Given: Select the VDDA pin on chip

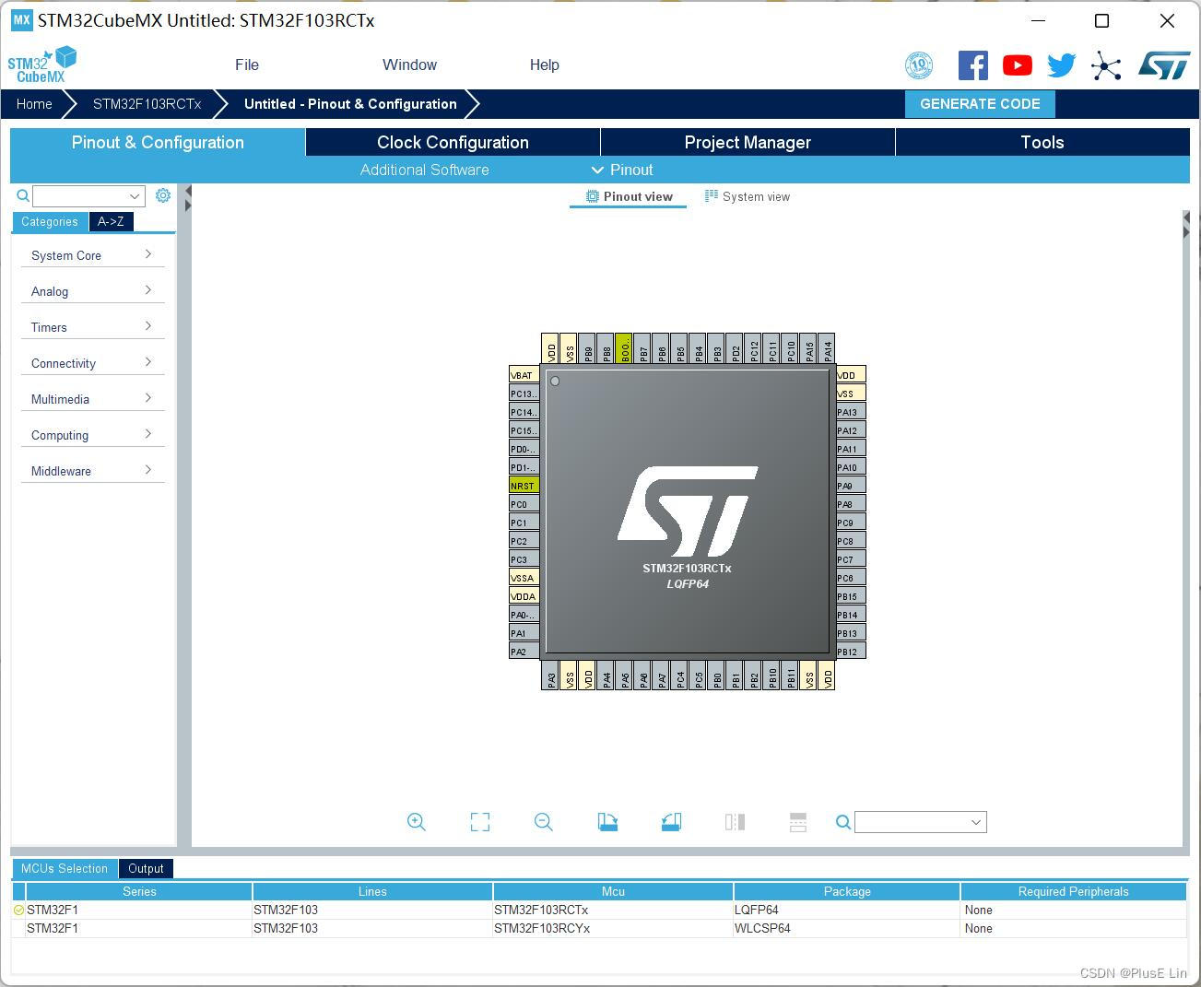Looking at the screenshot, I should [x=524, y=596].
